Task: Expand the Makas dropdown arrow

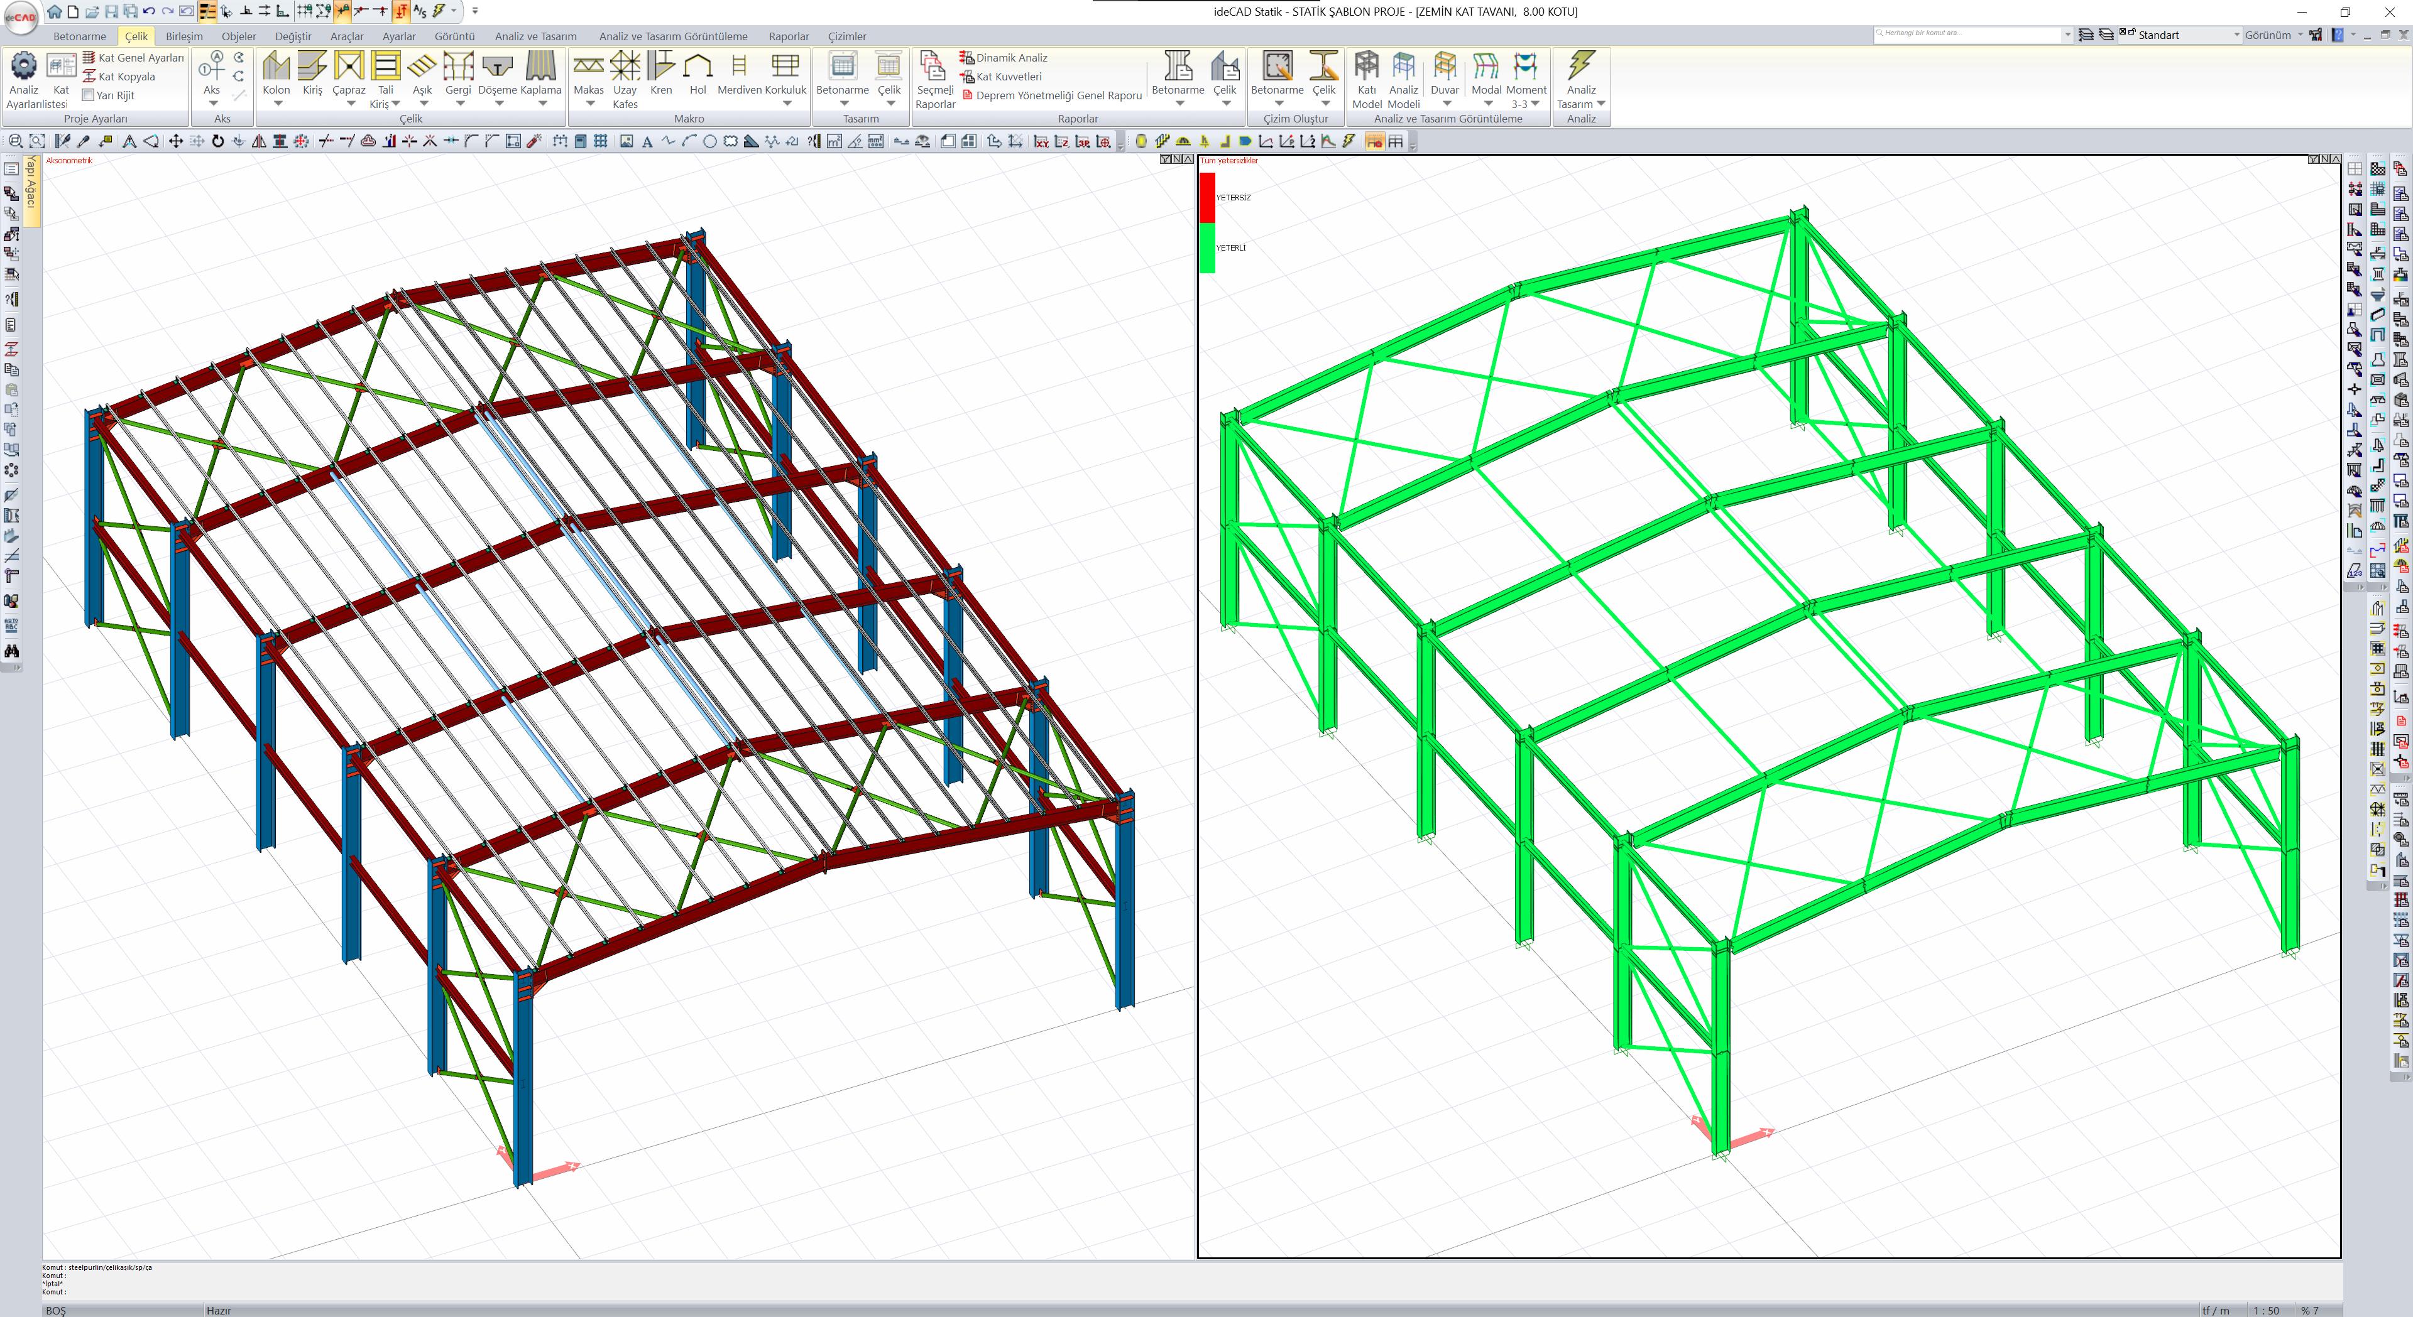Action: (590, 104)
